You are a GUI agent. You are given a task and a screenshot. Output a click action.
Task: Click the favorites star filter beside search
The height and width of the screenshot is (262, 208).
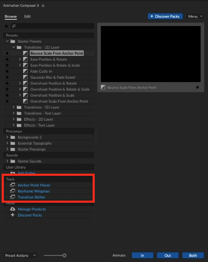click(x=6, y=26)
